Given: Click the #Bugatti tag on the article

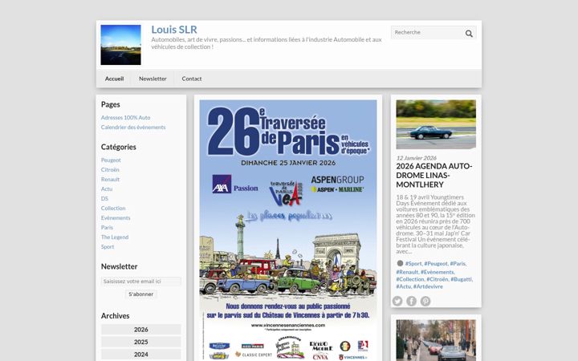Looking at the screenshot, I should (x=462, y=279).
